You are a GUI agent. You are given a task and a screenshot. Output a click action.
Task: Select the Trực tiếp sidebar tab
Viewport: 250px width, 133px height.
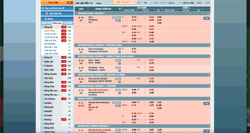tap(67, 23)
